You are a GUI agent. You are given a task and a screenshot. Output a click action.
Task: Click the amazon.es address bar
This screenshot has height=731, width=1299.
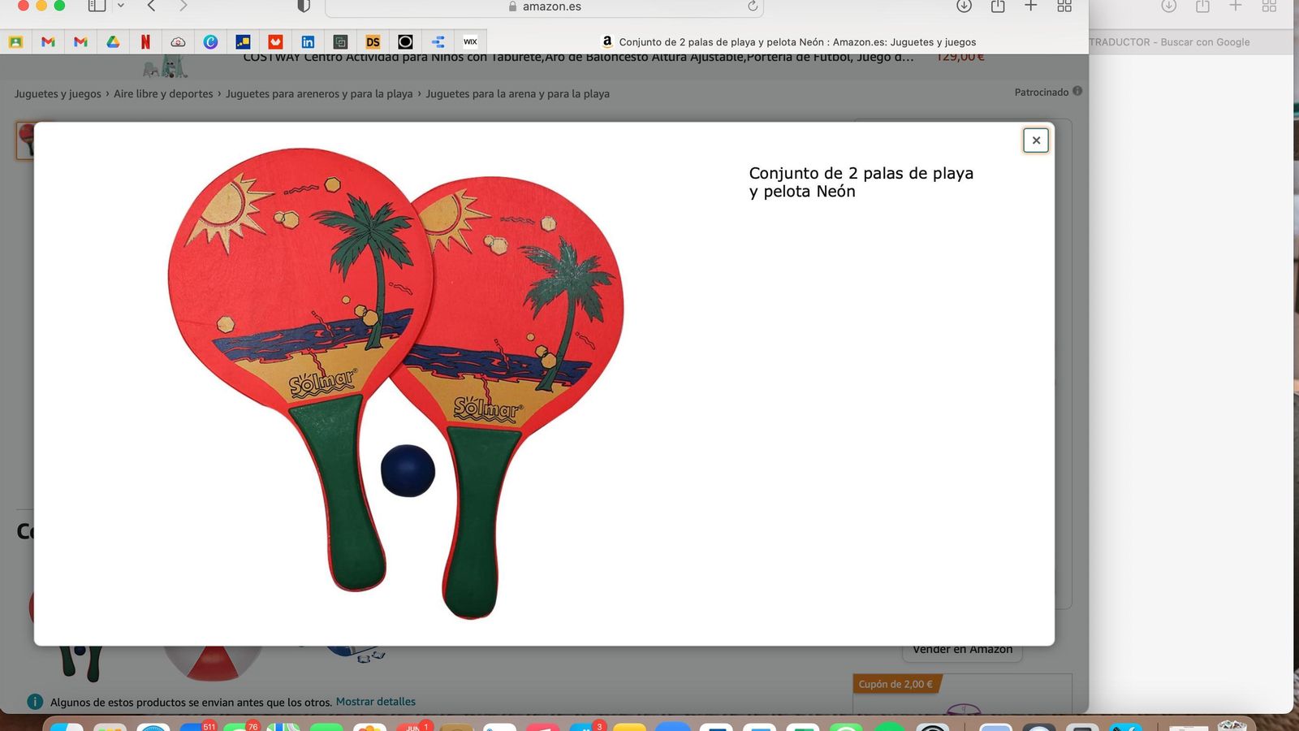544,6
